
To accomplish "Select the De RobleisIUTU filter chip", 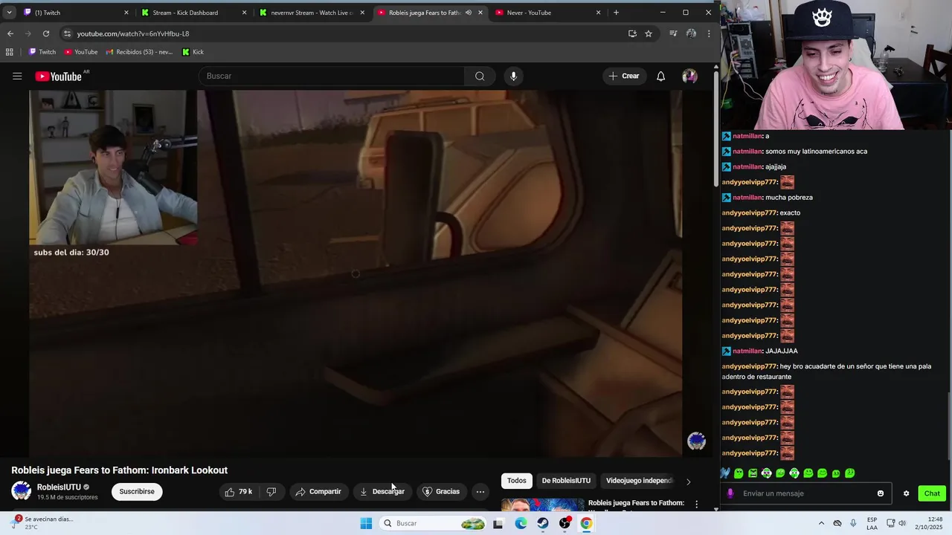I will click(x=566, y=481).
